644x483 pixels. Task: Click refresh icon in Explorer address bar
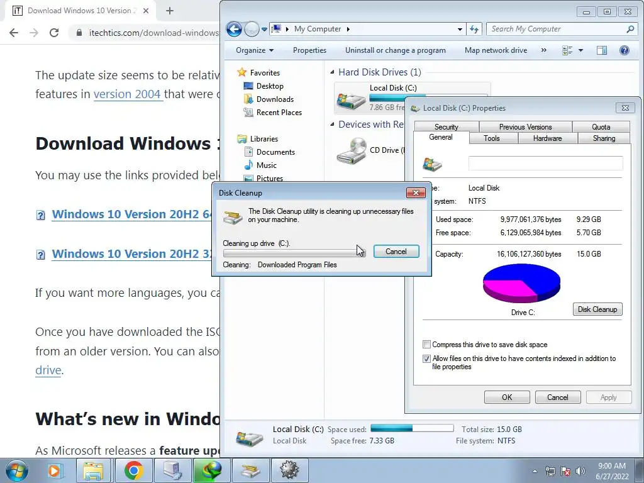click(474, 29)
